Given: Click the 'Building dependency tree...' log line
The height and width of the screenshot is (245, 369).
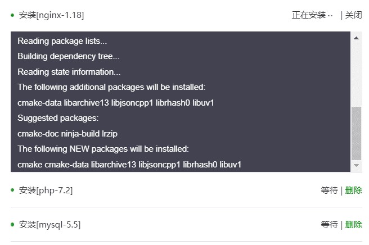Looking at the screenshot, I should (69, 56).
